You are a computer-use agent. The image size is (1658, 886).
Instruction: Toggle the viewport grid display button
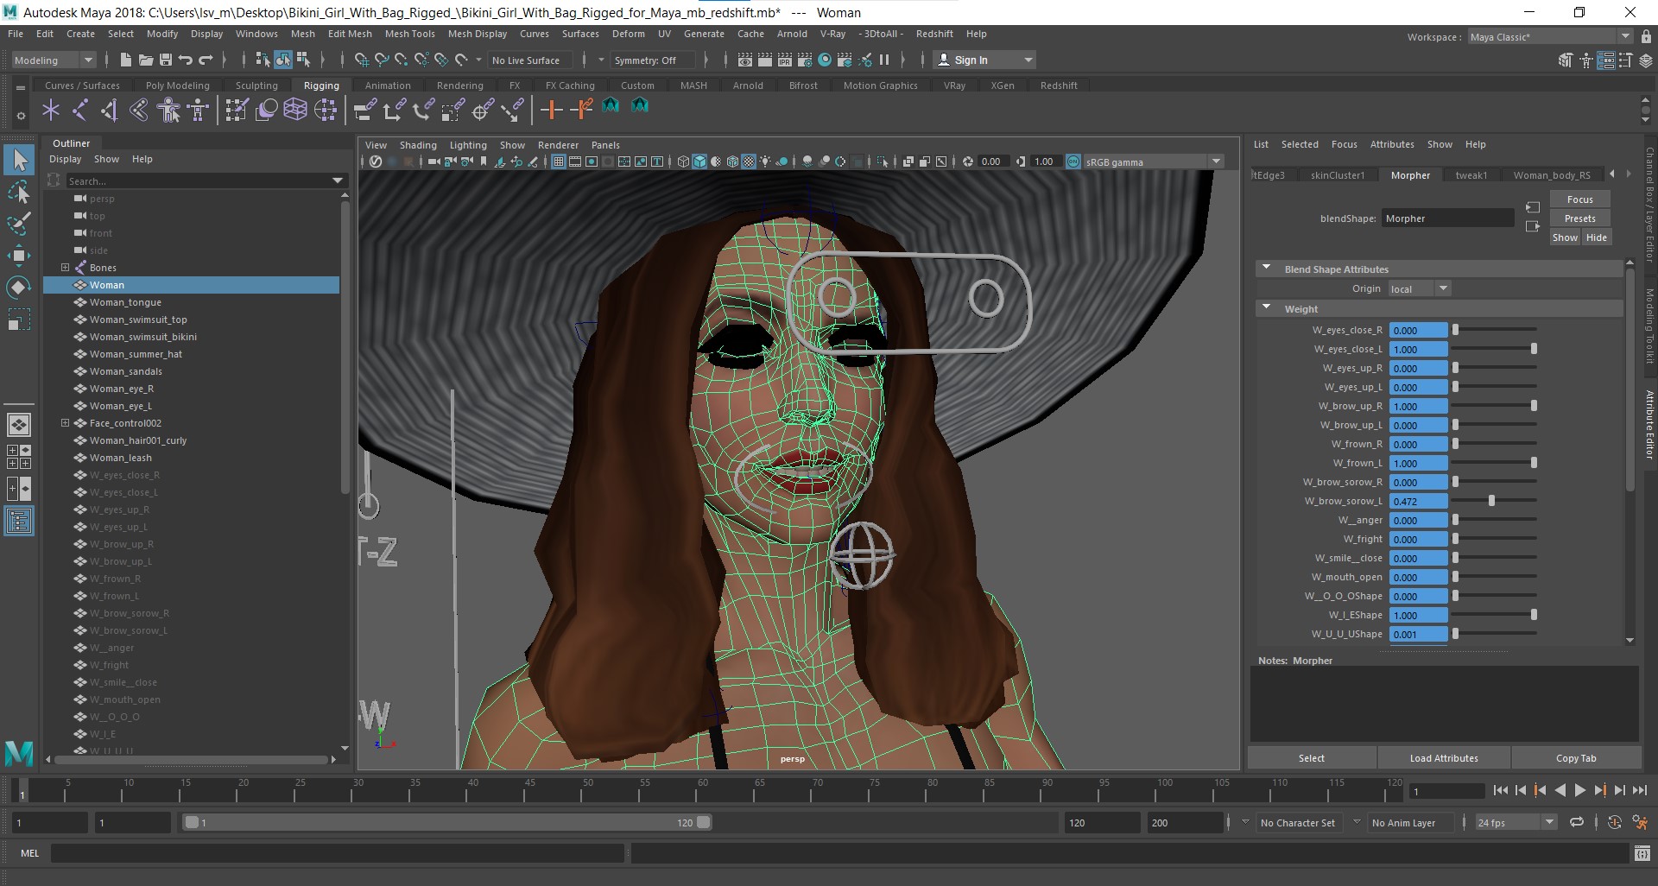point(559,161)
